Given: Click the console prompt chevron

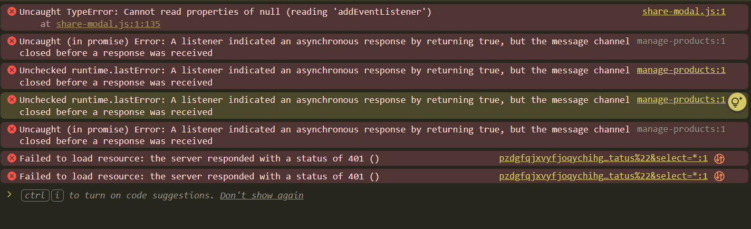Looking at the screenshot, I should pos(9,195).
